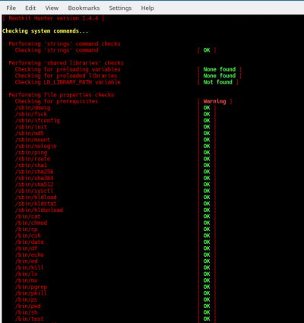Click OK status next to 'strings' command
Screen dimensions: 304x323
click(207, 50)
